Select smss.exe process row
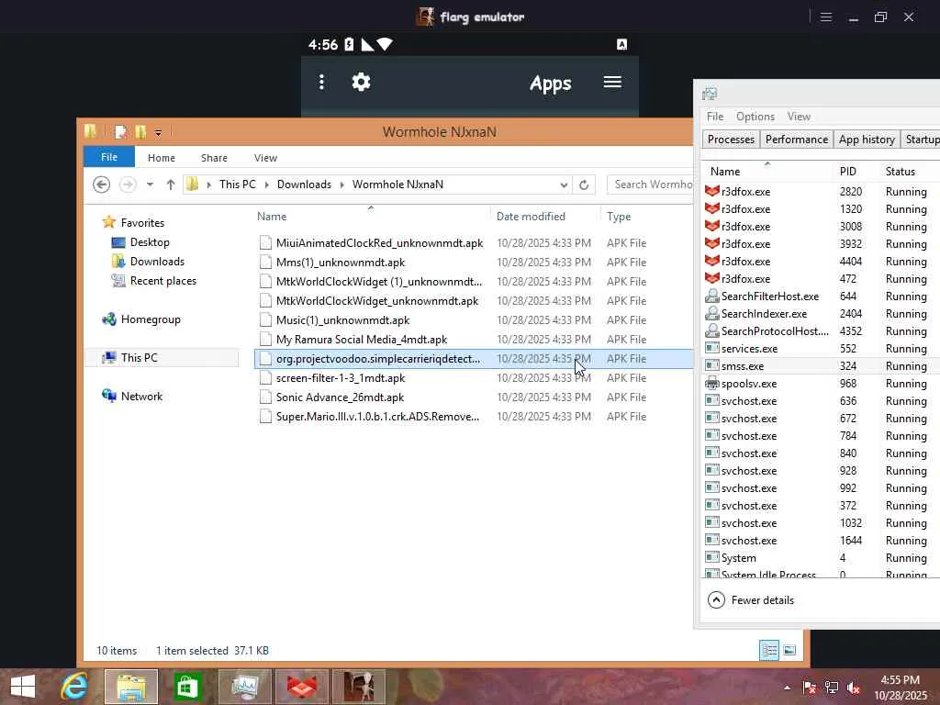 click(x=820, y=365)
